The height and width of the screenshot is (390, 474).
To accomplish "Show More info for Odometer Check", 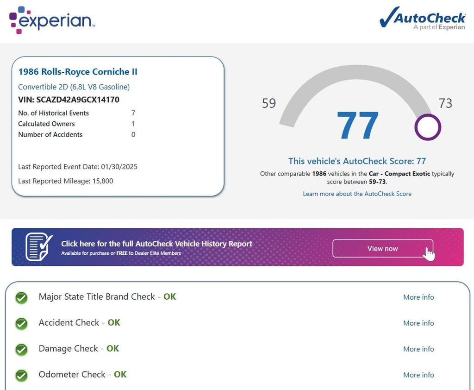I will pos(418,375).
